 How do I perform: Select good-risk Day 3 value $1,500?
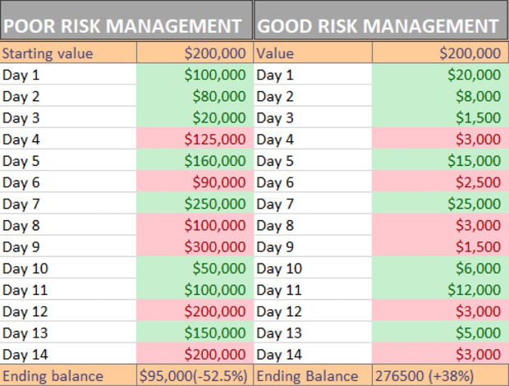(x=440, y=117)
